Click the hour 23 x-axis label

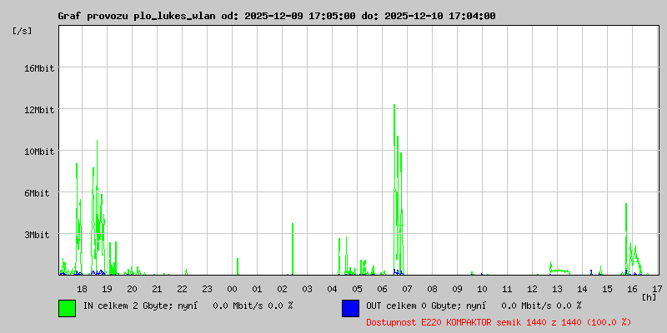pos(207,289)
